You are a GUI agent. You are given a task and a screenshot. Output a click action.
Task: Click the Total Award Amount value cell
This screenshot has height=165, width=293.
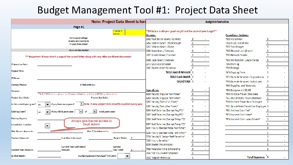pyautogui.click(x=200, y=72)
